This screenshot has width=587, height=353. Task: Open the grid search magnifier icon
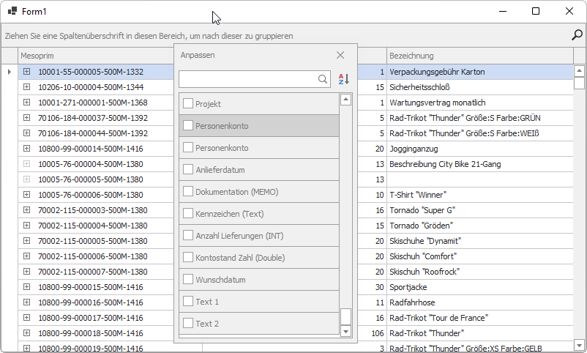click(577, 35)
